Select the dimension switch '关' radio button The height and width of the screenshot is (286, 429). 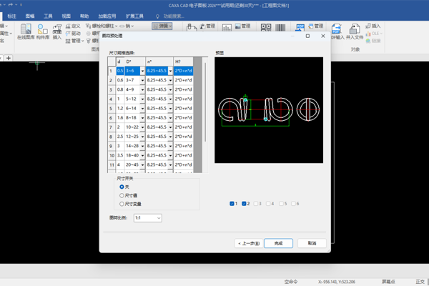tap(122, 187)
